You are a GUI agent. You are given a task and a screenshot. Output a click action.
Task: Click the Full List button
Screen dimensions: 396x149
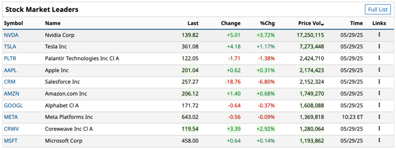click(378, 10)
